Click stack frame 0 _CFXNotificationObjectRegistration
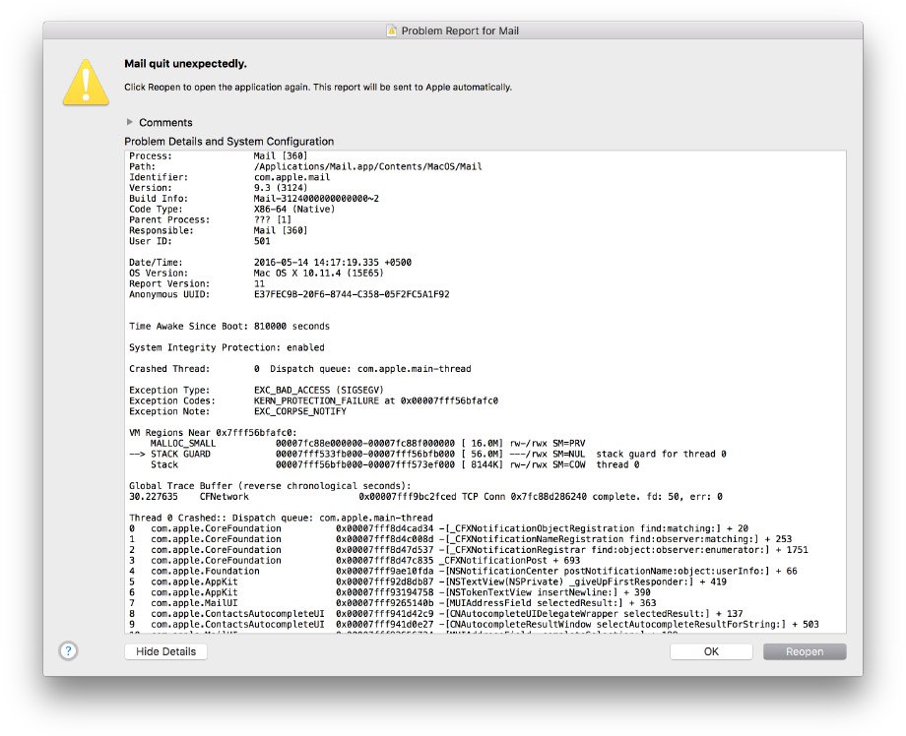Viewport: 906px width, 736px height. 438,528
